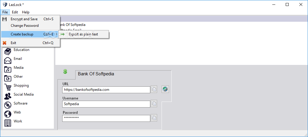This screenshot has width=308, height=137.
Task: Click the green arrow export icon
Action: click(63, 34)
